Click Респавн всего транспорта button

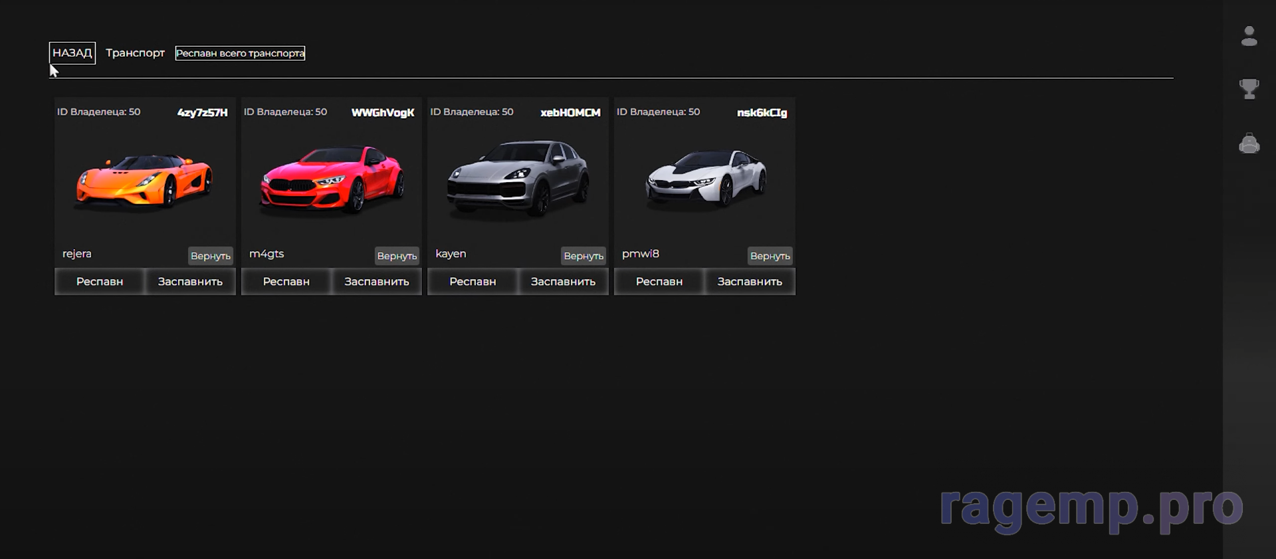(240, 53)
